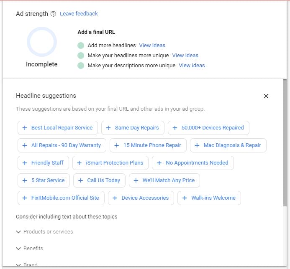Add 'iSmart Protection Plans' headline suggestion

[x=110, y=163]
